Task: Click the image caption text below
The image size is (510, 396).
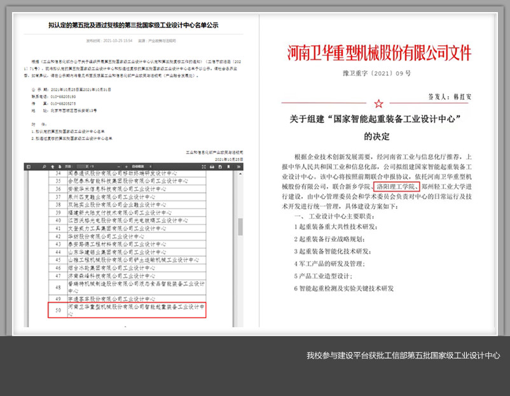Action: (403, 355)
